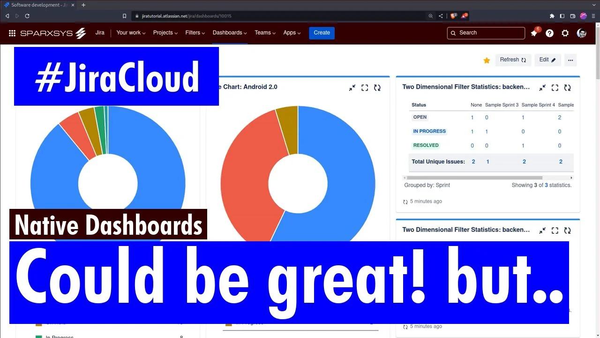Image resolution: width=600 pixels, height=338 pixels.
Task: Click the gold segment of Android 2.0 chart
Action: [x=288, y=130]
